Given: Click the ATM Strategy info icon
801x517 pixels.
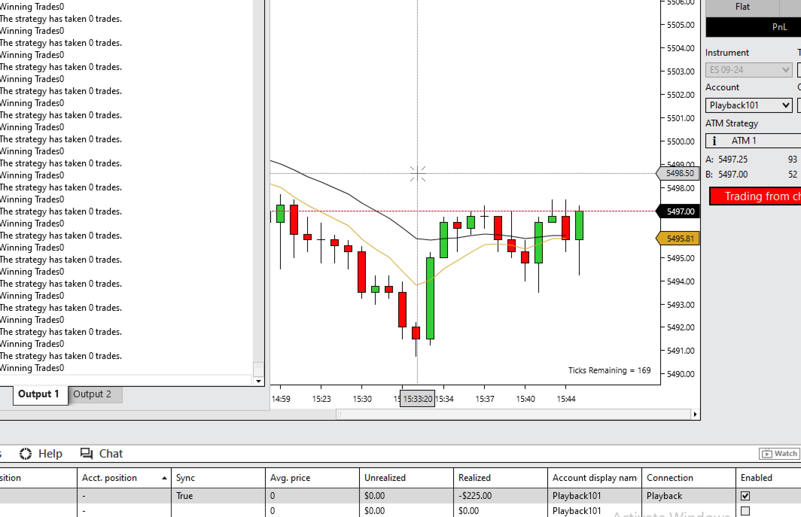Looking at the screenshot, I should coord(714,141).
